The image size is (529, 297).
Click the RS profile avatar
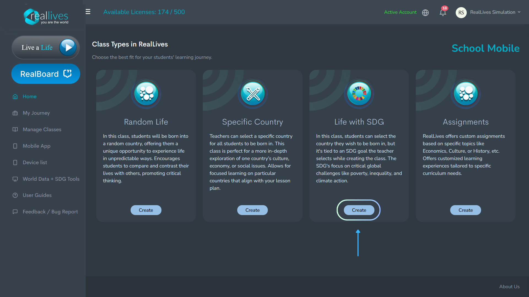461,13
